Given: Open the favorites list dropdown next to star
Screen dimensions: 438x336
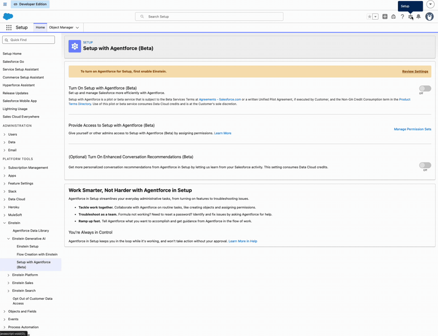Looking at the screenshot, I should [x=376, y=16].
